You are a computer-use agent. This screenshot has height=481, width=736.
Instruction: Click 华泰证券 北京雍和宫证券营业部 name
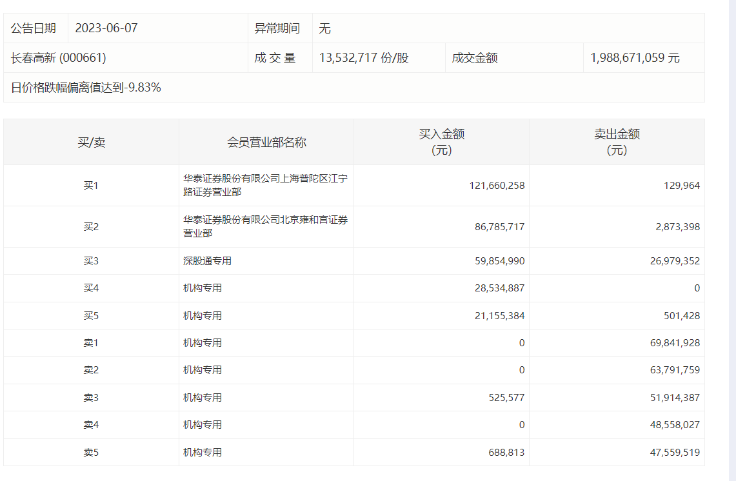tap(265, 227)
